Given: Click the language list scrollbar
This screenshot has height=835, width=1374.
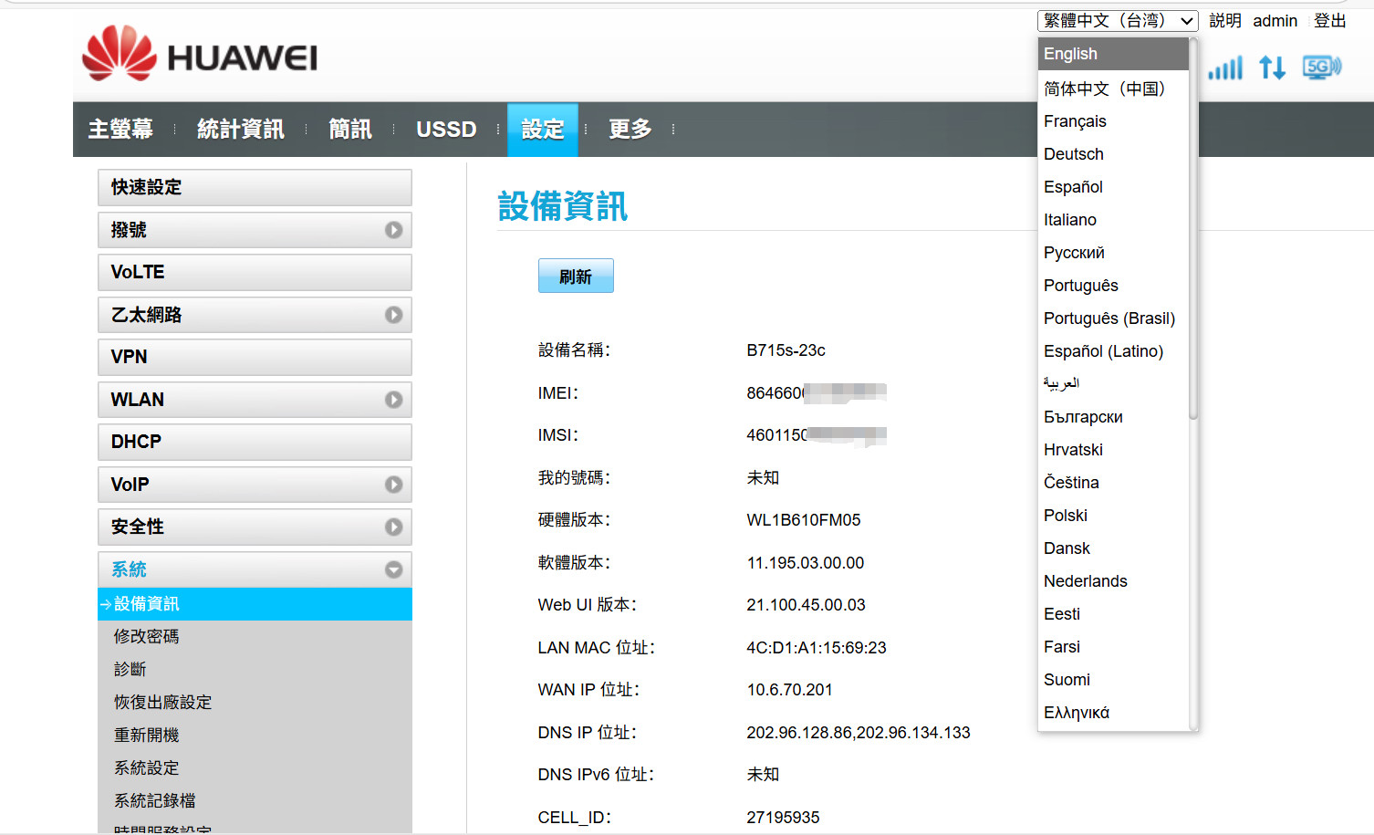Looking at the screenshot, I should [1193, 228].
